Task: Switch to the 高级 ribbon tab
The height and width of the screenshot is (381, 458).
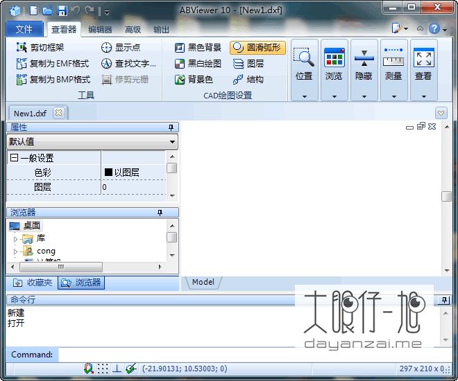Action: tap(133, 30)
